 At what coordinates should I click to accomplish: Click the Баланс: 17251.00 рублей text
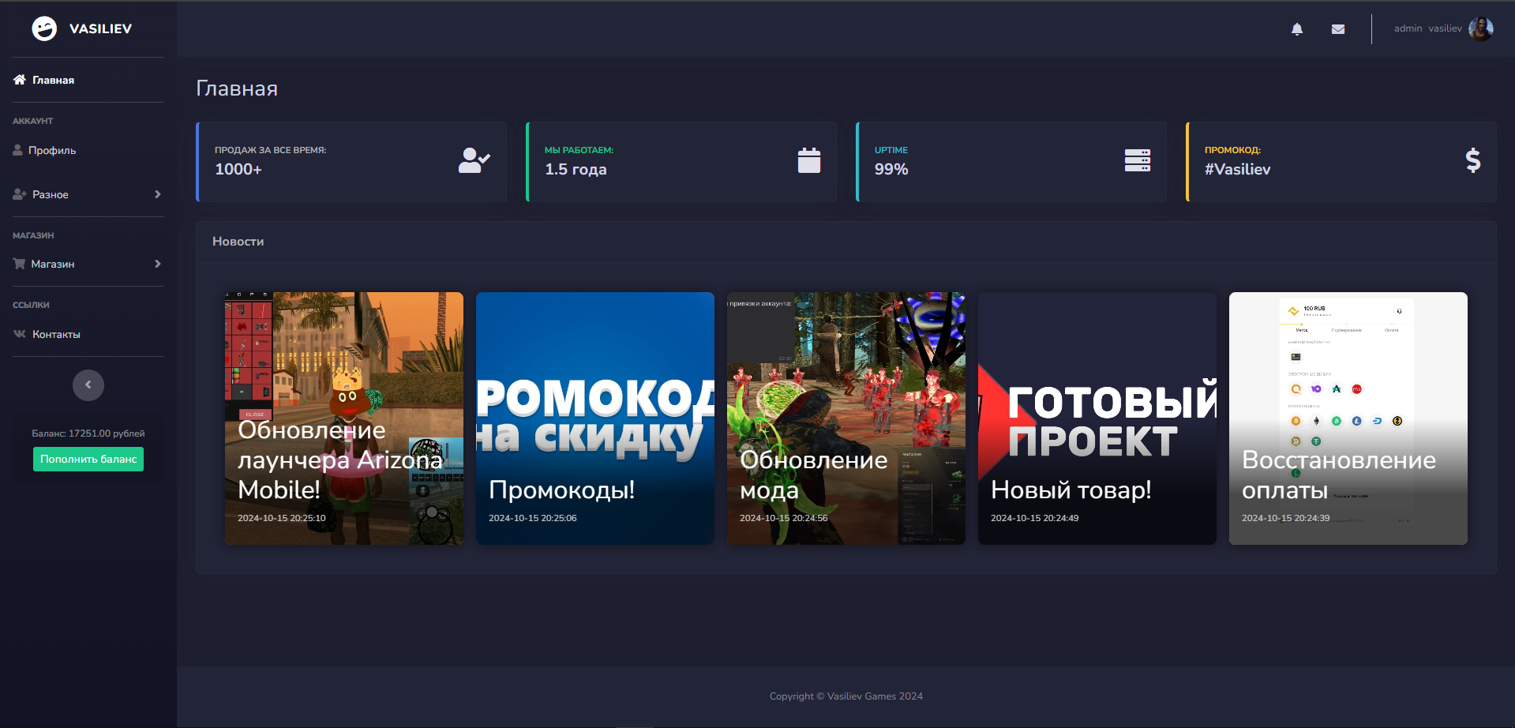88,433
